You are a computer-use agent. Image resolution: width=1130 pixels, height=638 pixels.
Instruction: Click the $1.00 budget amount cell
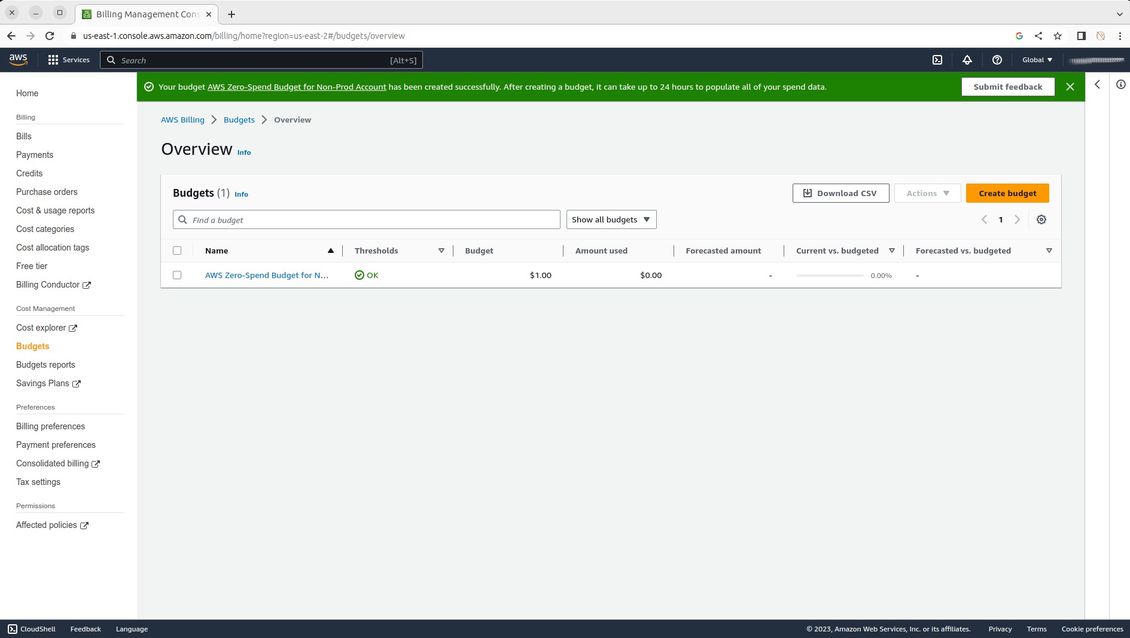[x=540, y=275]
